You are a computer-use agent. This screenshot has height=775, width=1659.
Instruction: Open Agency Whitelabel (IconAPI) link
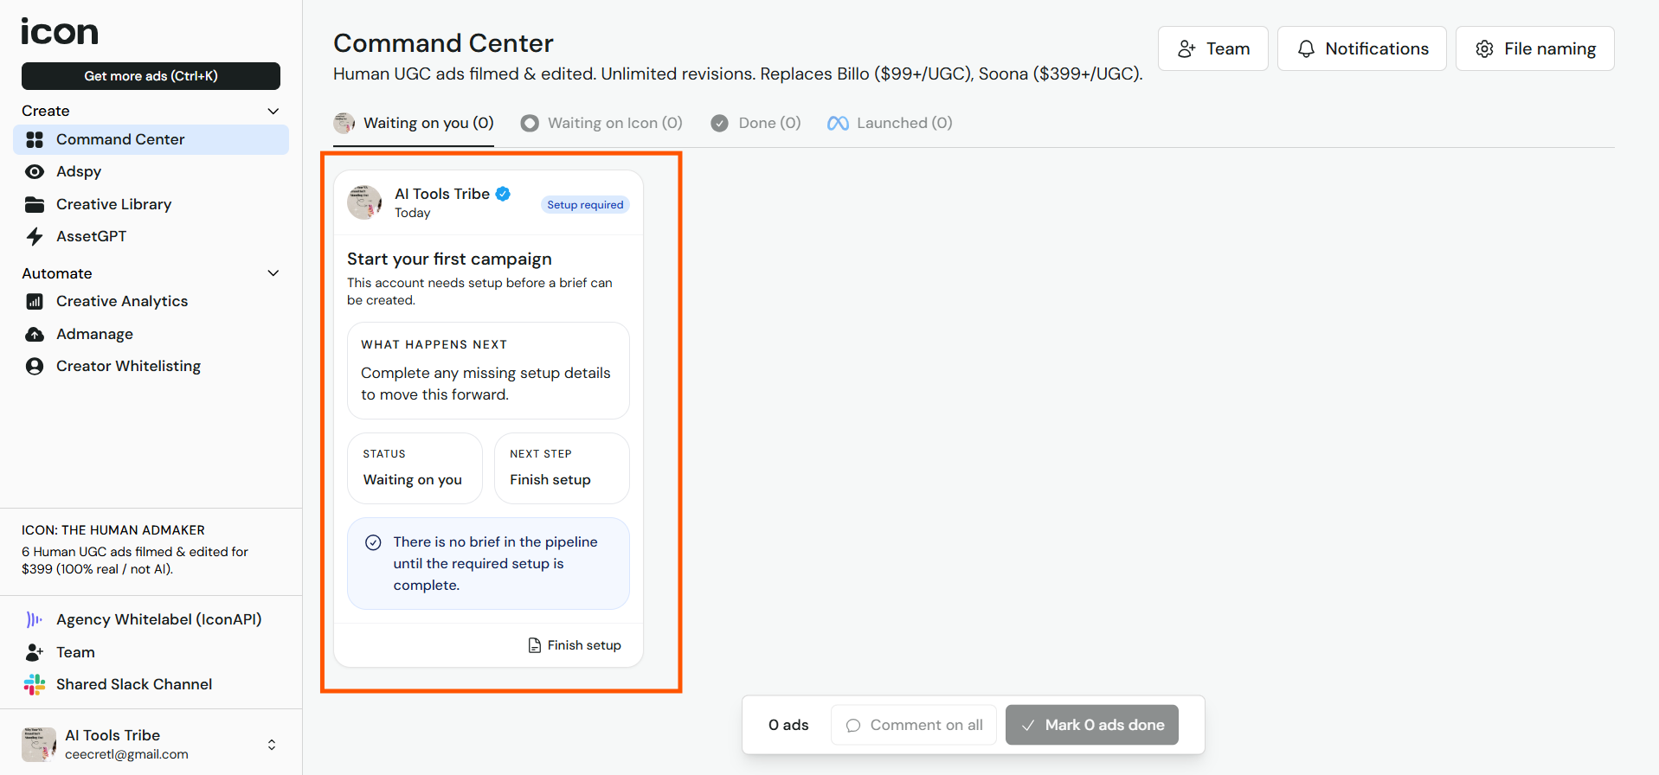click(x=158, y=619)
